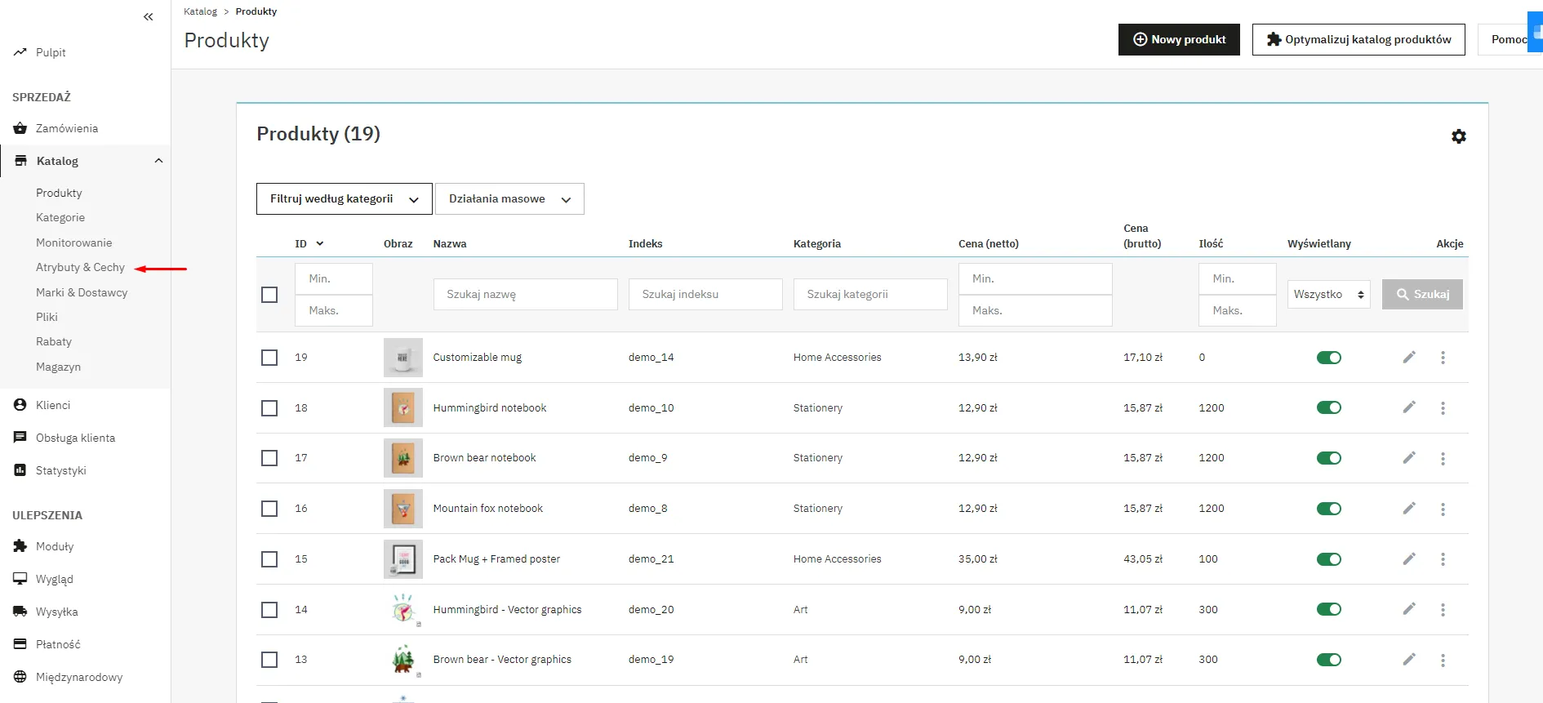The image size is (1543, 703).
Task: Open three-dot menu for Mountain fox notebook
Action: [1443, 509]
